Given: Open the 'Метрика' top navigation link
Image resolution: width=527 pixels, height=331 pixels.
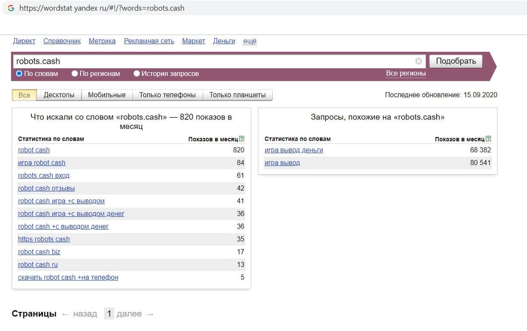Looking at the screenshot, I should point(102,41).
